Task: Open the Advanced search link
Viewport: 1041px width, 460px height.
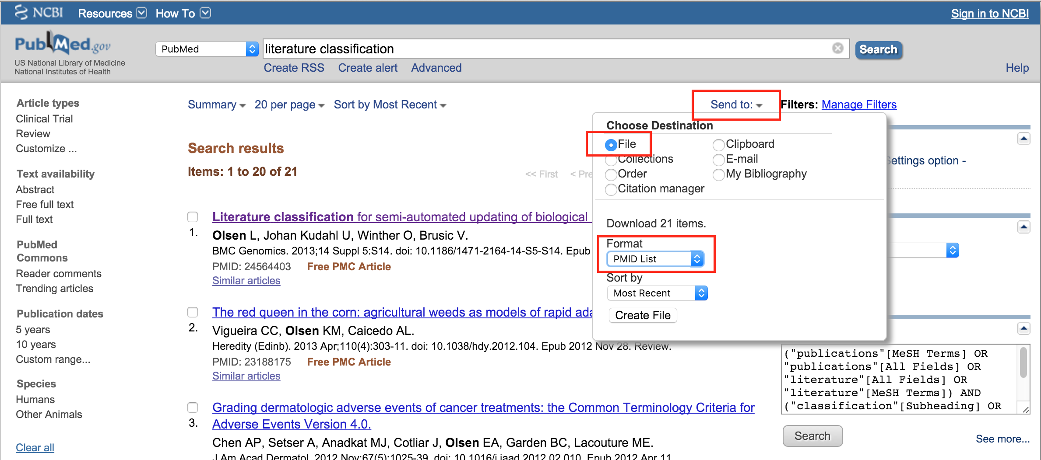Action: coord(436,68)
